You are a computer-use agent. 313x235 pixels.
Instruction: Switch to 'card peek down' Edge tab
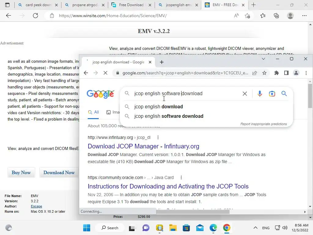click(38, 5)
